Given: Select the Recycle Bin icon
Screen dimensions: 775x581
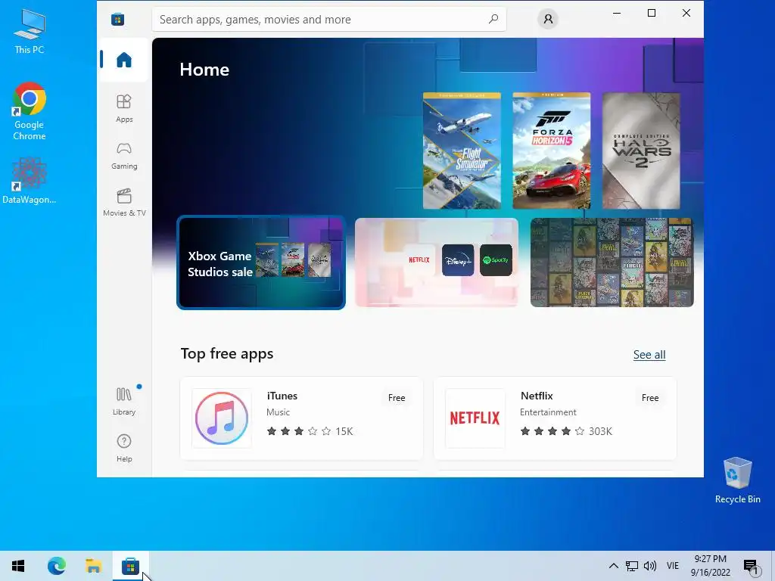Looking at the screenshot, I should tap(737, 480).
